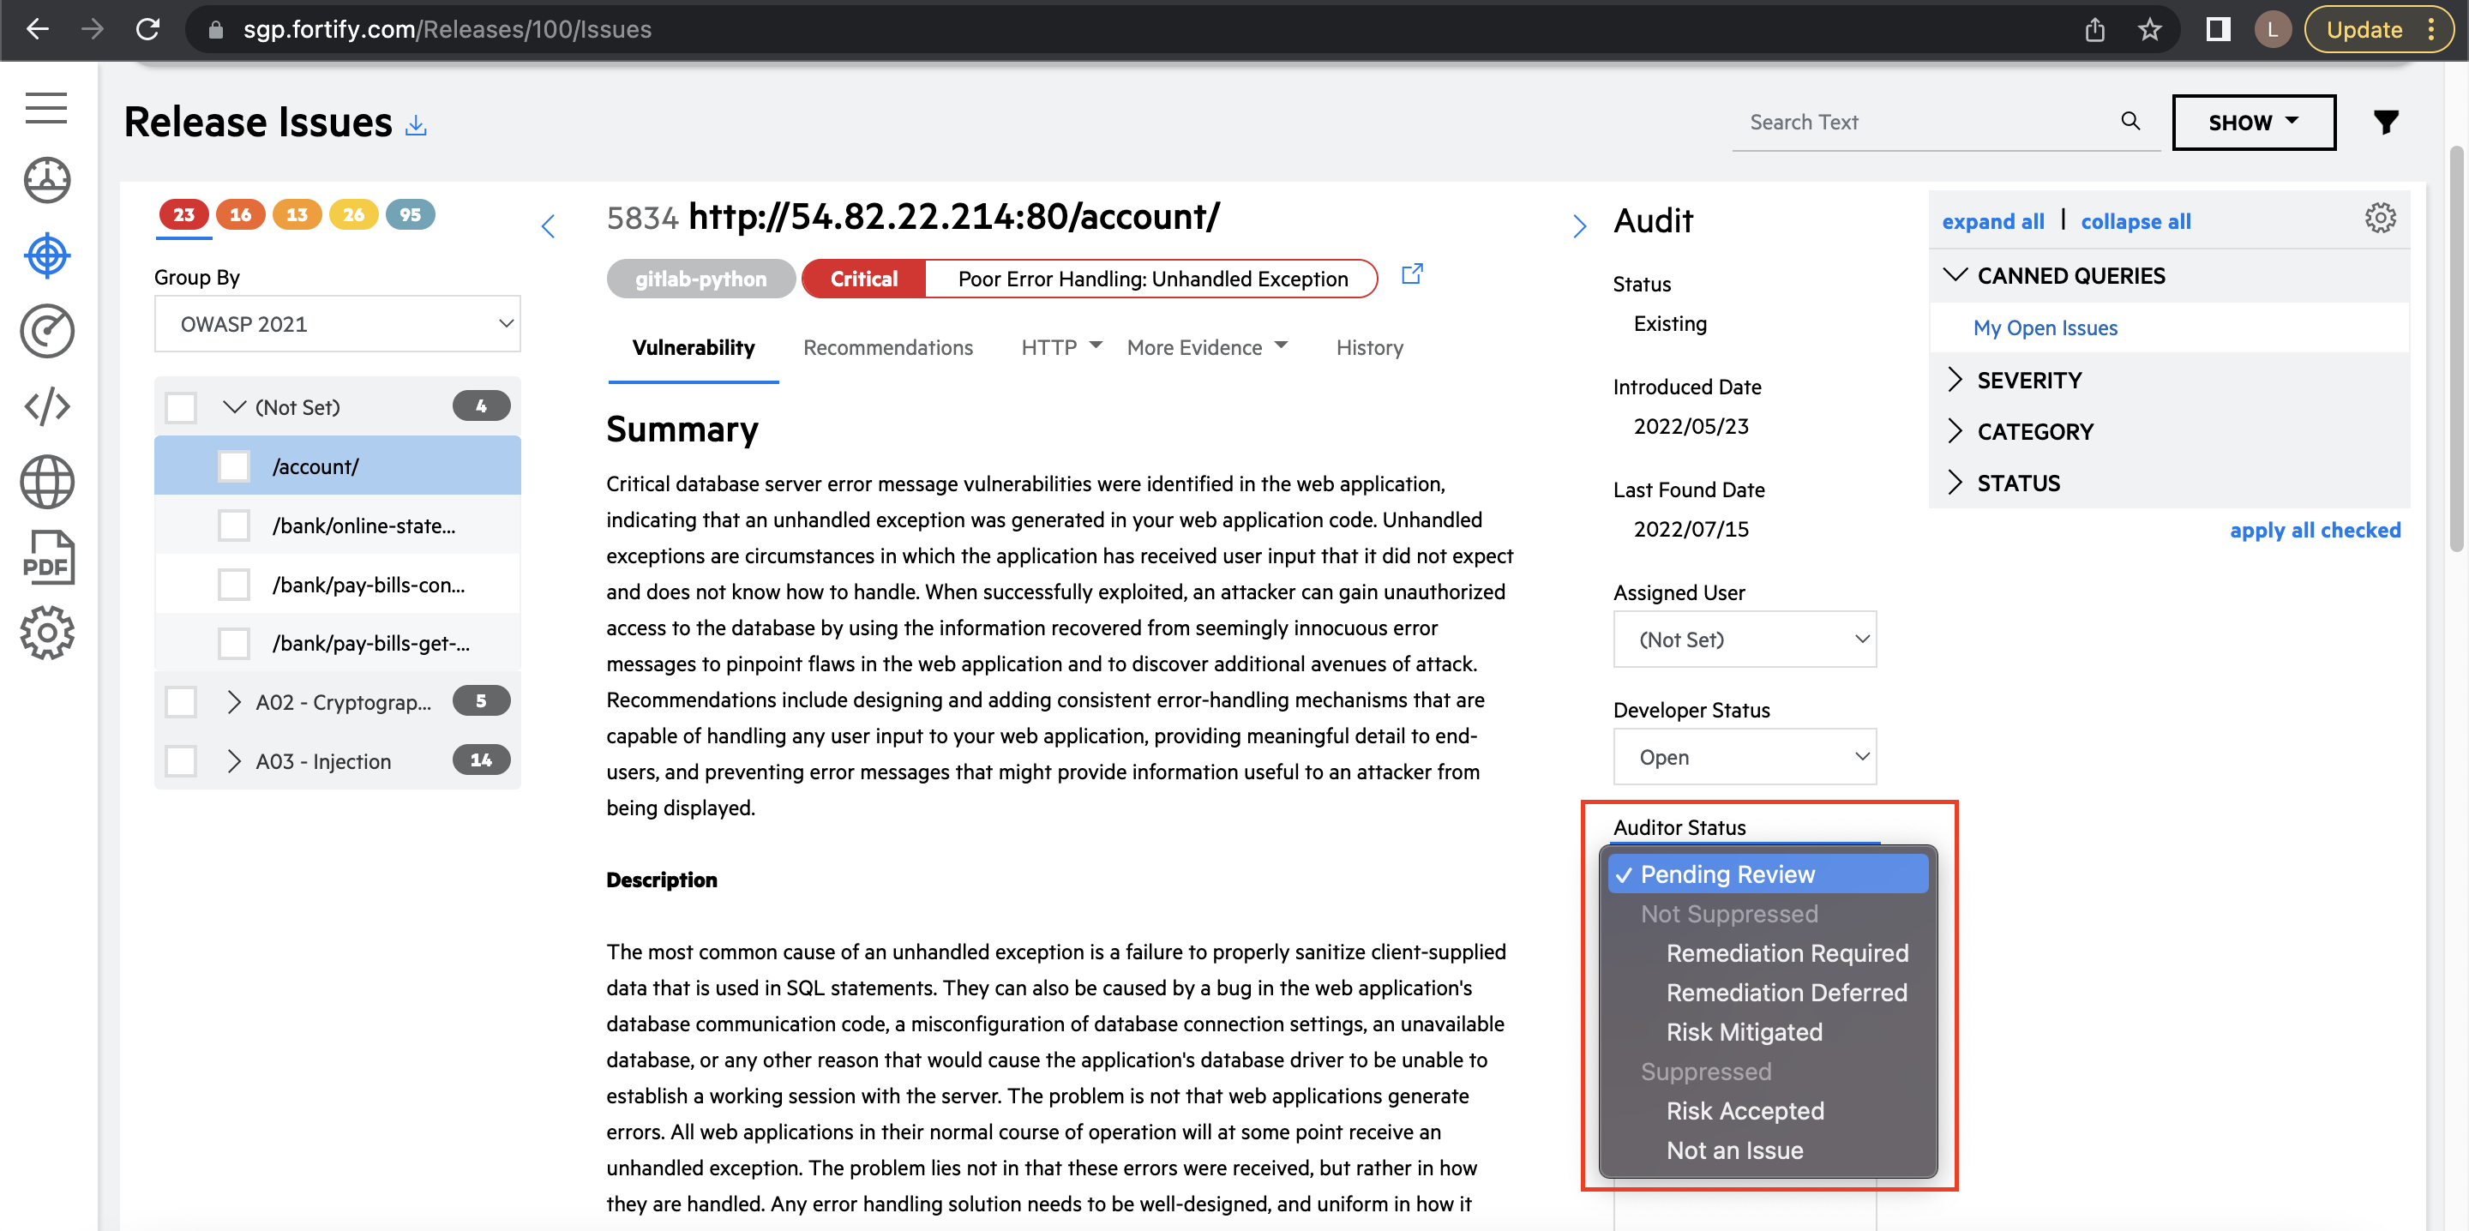Open the SHOW dropdown button
2469x1231 pixels.
(x=2253, y=122)
